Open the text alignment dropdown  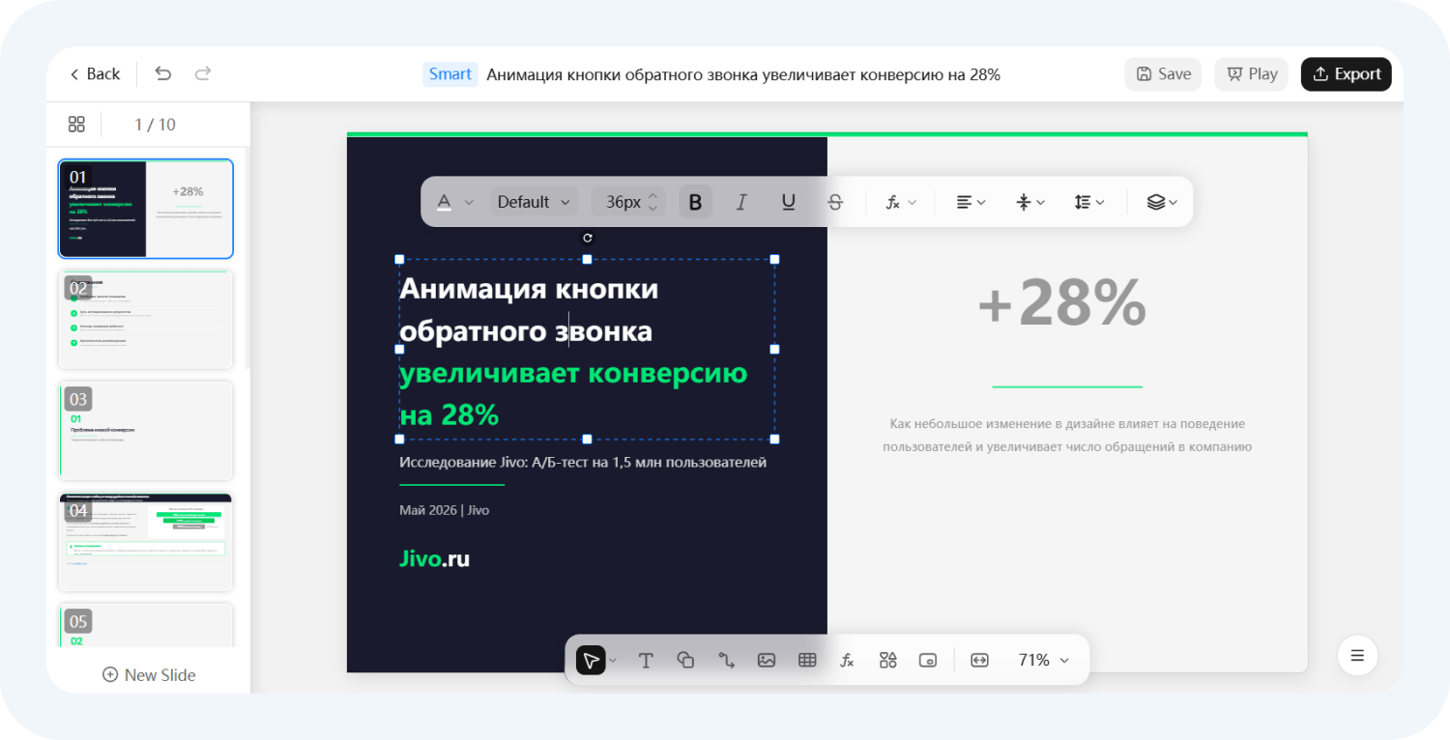[x=971, y=202]
